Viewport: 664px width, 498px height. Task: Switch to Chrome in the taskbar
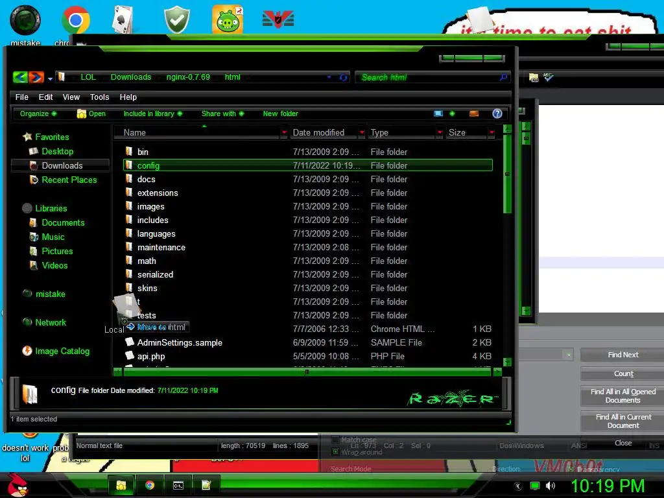point(150,485)
